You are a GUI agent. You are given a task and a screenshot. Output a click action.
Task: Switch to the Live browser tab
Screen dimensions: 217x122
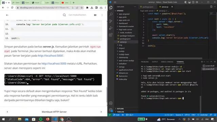65,3
